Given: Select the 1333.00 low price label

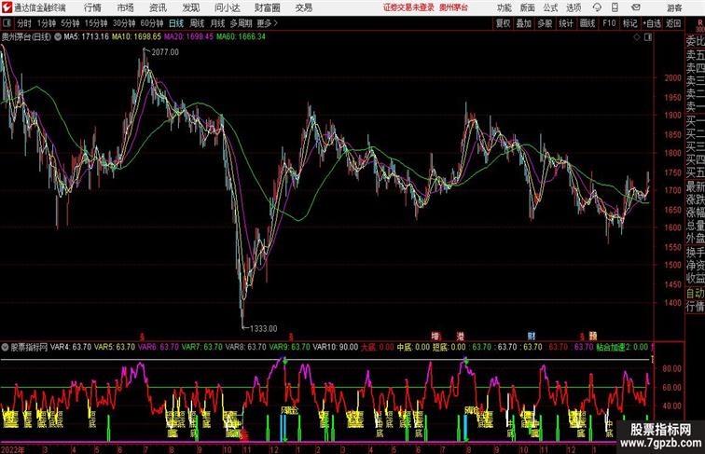Looking at the screenshot, I should click(264, 328).
